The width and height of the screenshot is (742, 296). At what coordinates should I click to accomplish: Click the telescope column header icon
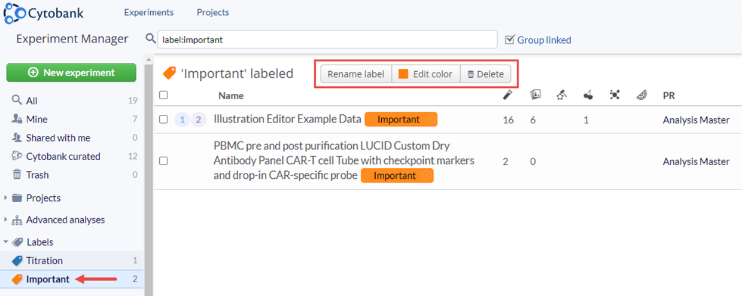point(561,94)
